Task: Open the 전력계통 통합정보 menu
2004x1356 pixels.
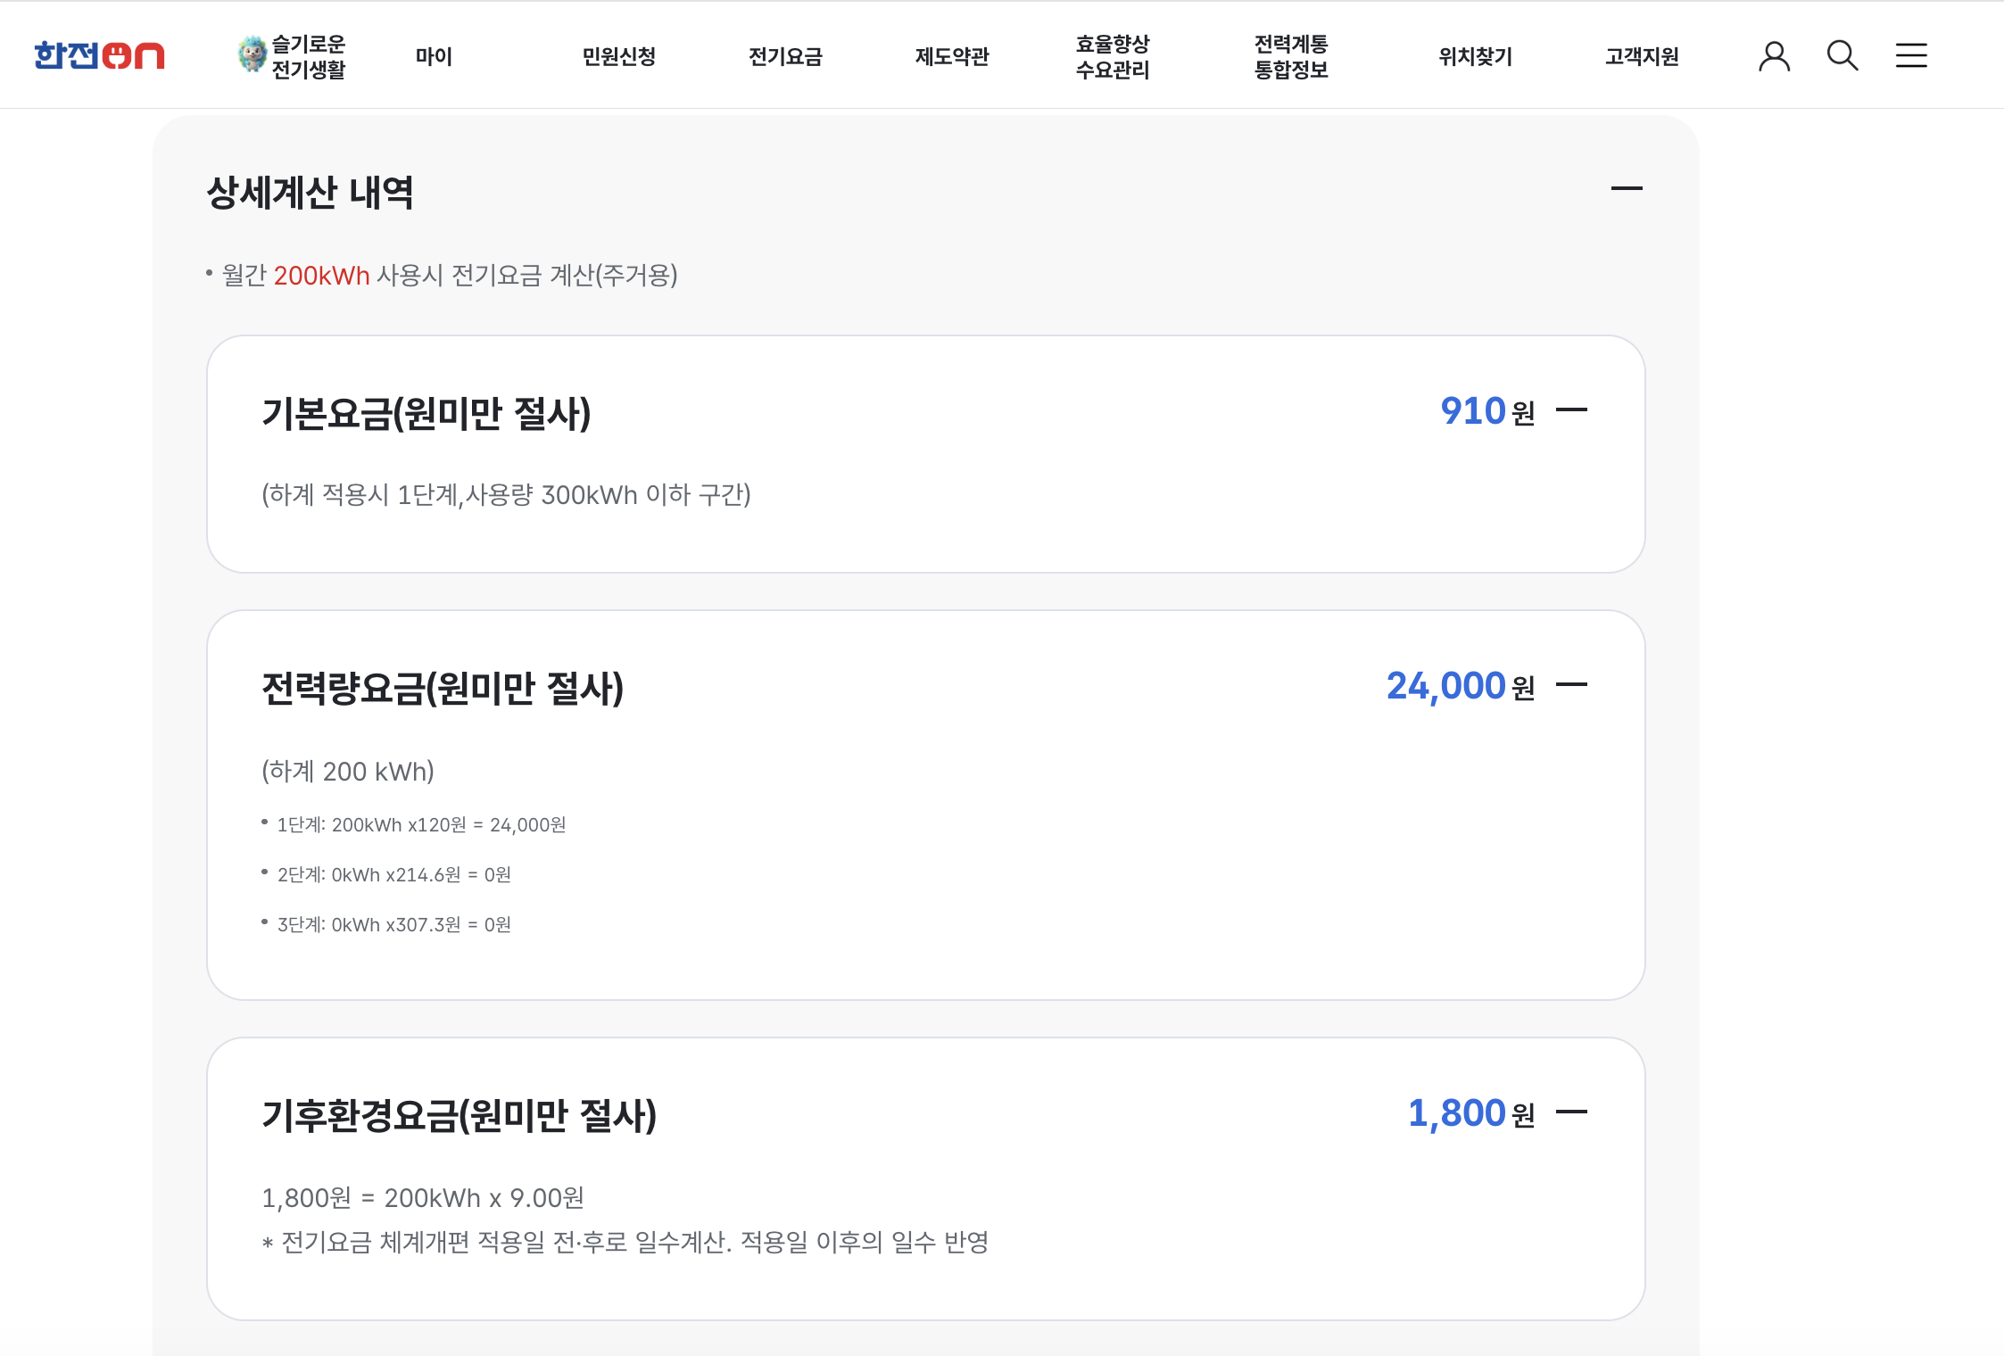Action: coord(1291,56)
